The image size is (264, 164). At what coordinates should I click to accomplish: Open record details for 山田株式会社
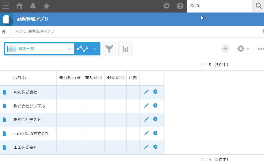pyautogui.click(x=5, y=147)
